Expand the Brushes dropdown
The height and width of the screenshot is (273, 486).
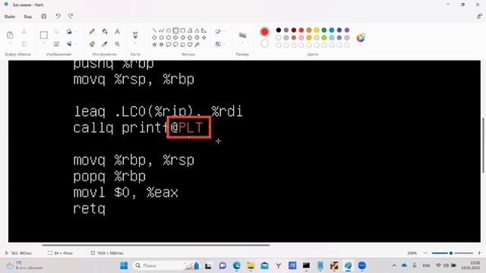(x=135, y=43)
